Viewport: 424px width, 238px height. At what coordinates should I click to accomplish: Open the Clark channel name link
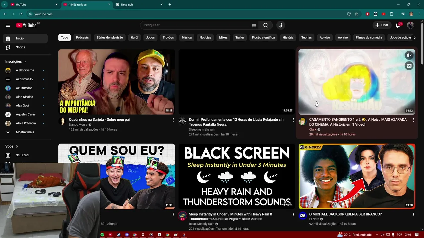[x=313, y=130]
